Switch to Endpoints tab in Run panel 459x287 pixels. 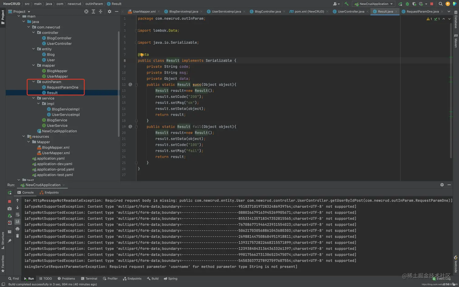tap(49, 193)
